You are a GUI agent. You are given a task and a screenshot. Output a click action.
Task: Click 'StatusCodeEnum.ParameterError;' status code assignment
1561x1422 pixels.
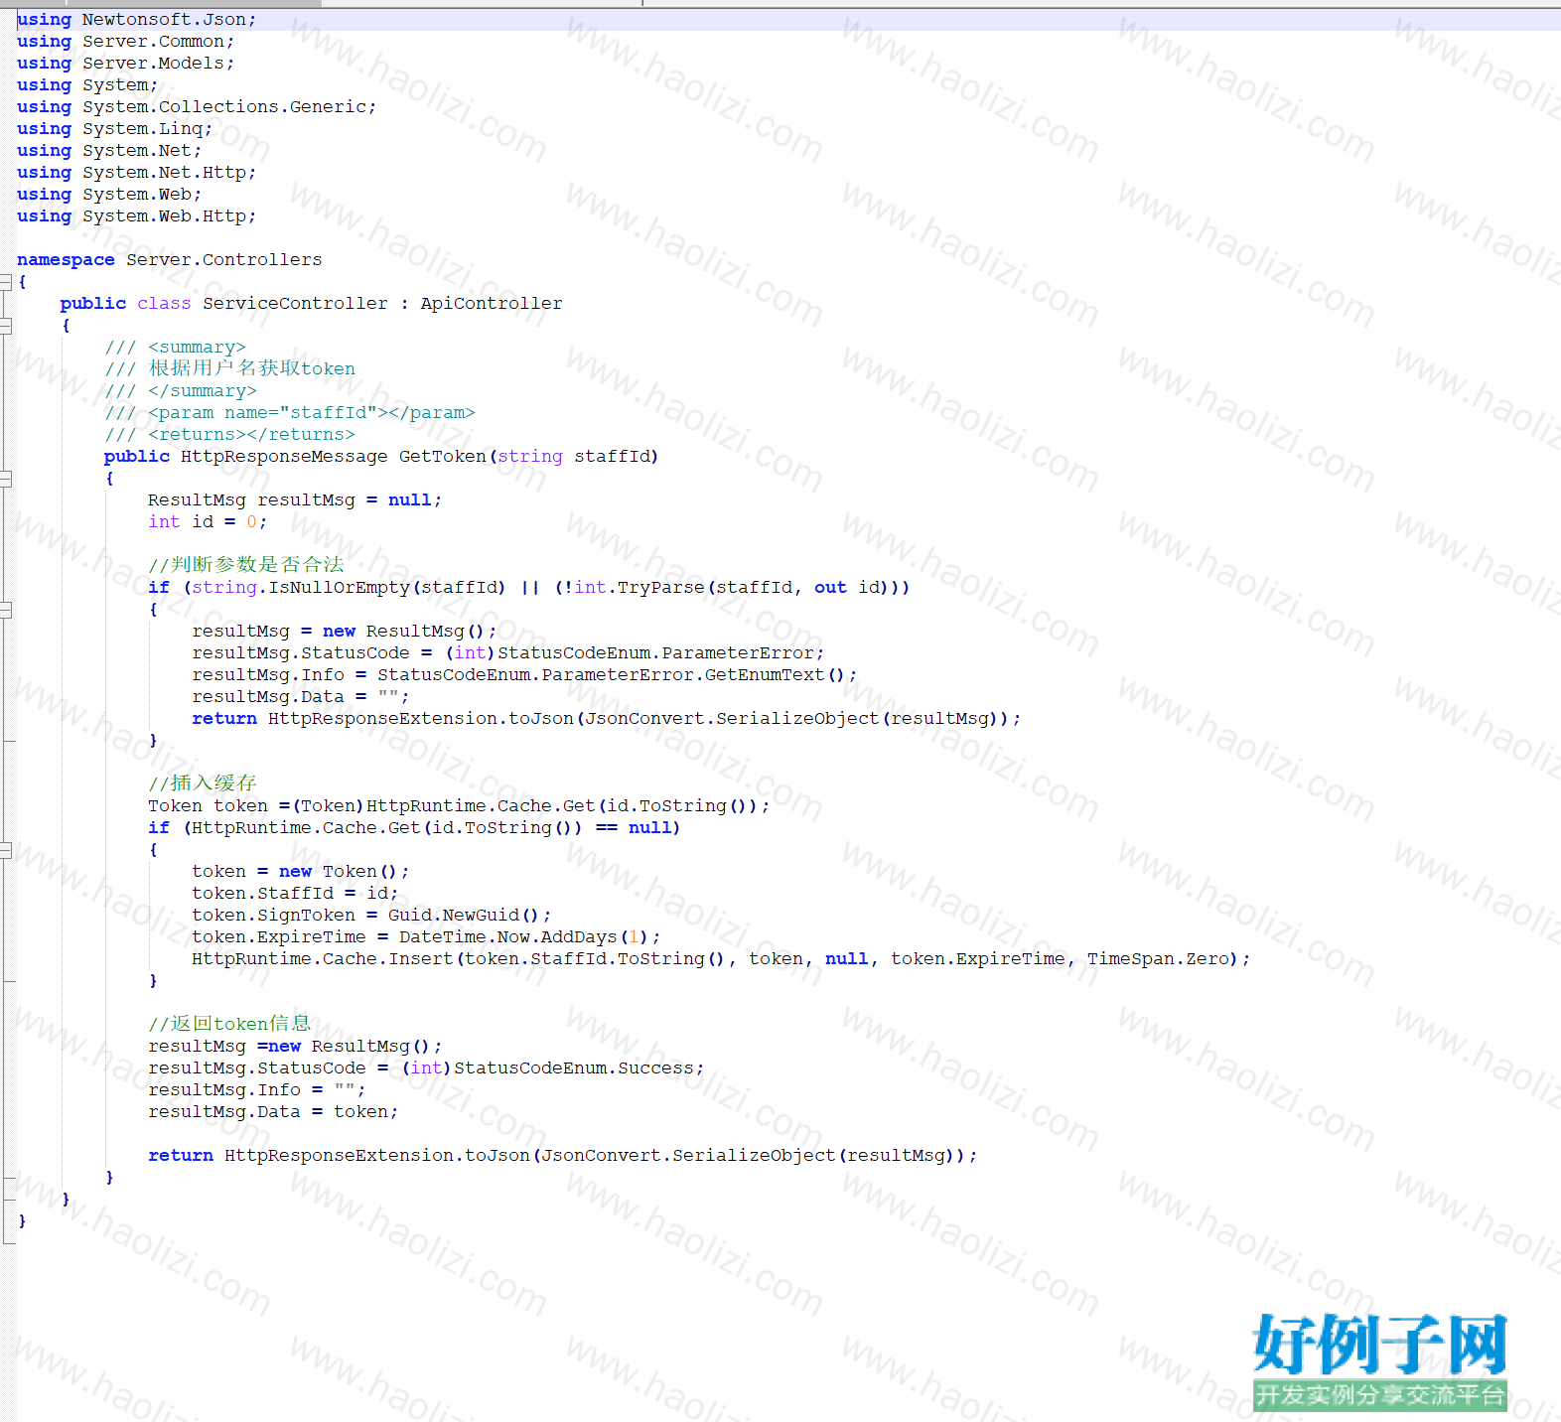(507, 652)
